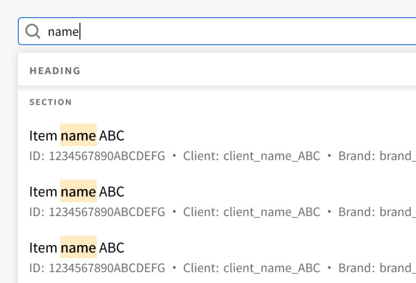Click highlighted "name" in the second result title
The height and width of the screenshot is (283, 416).
pos(78,191)
